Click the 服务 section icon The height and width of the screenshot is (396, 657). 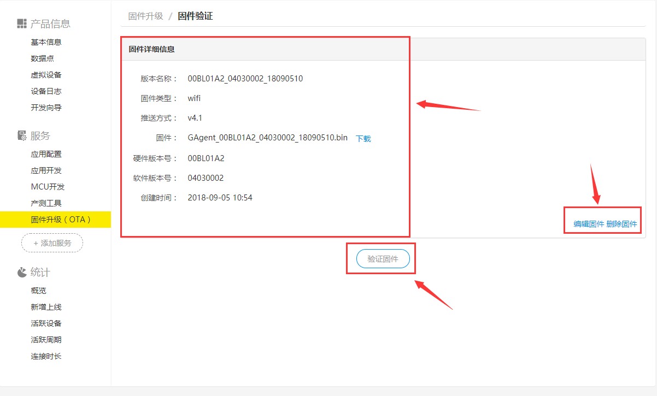pos(22,135)
